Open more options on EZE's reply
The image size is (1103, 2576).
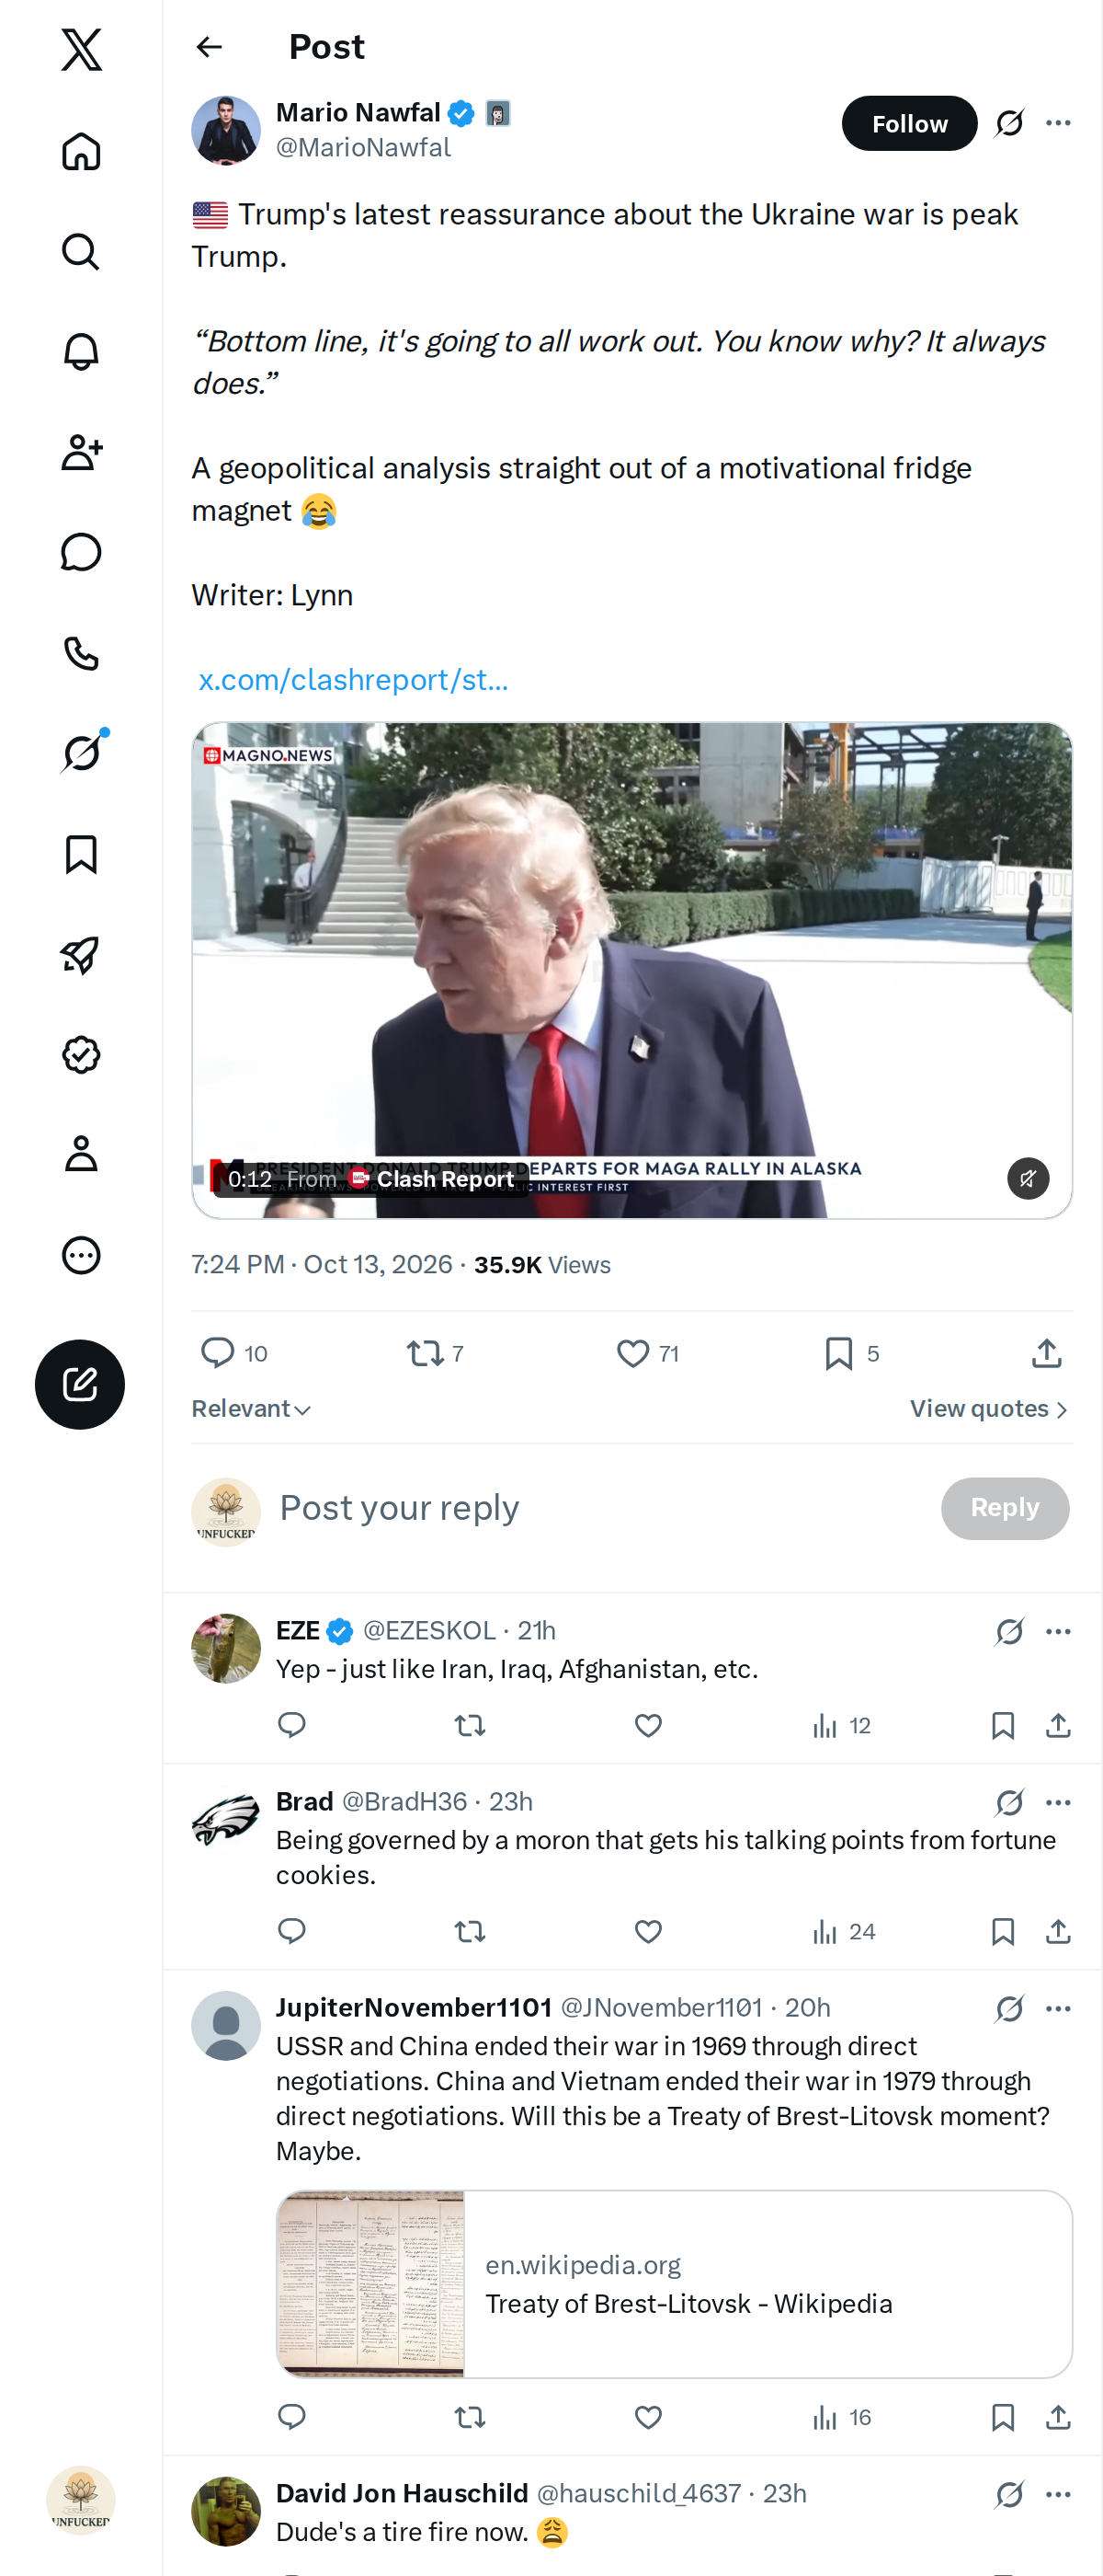[1058, 1631]
